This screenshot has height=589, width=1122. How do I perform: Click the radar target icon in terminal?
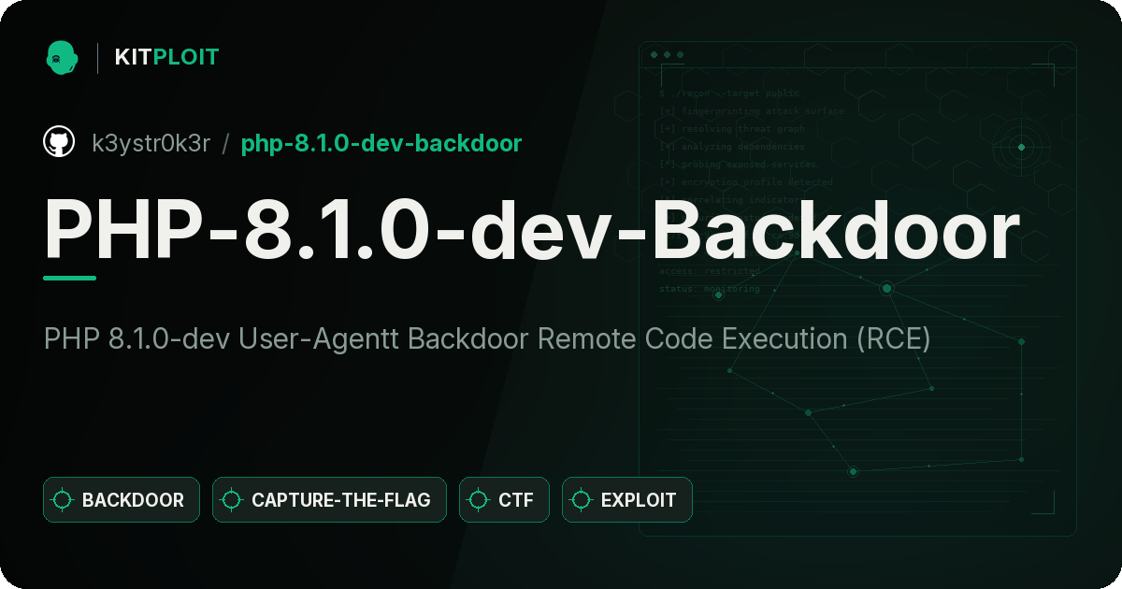pyautogui.click(x=1021, y=147)
